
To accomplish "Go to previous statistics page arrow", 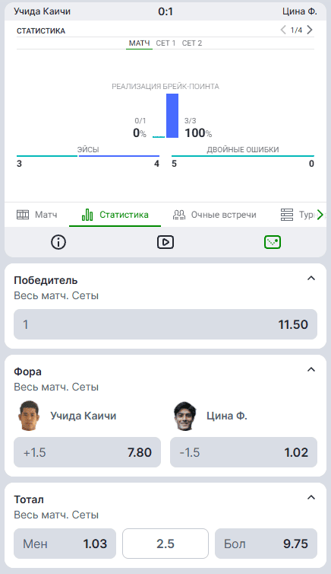I will pos(283,30).
